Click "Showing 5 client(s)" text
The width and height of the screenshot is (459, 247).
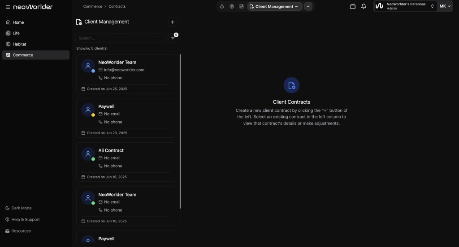(x=92, y=48)
